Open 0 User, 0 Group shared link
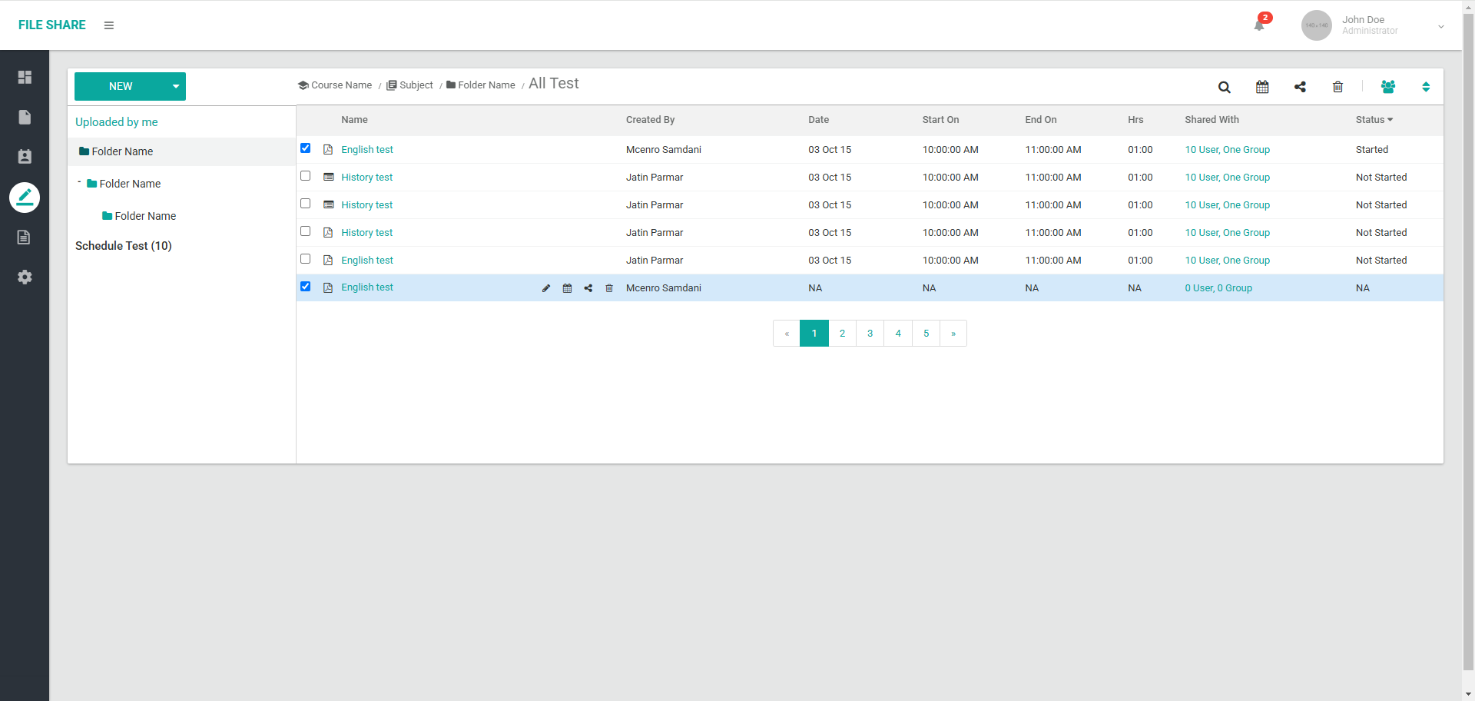Screen dimensions: 1475x701 [x=1218, y=288]
